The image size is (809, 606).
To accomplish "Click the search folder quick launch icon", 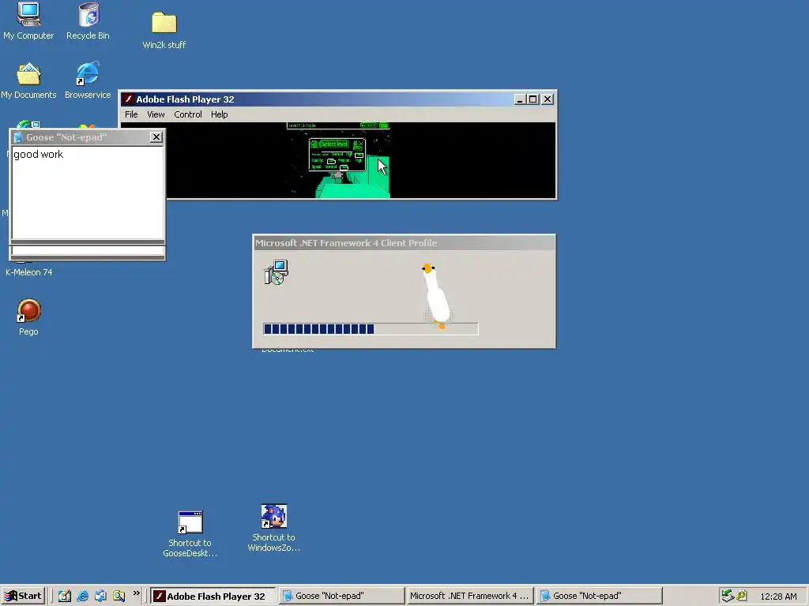I will (x=119, y=596).
